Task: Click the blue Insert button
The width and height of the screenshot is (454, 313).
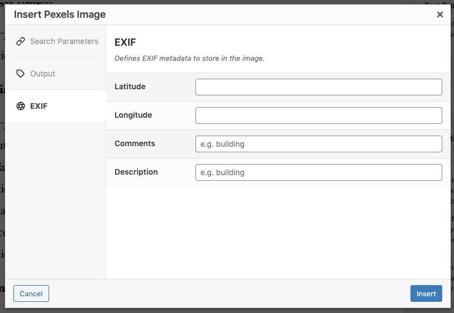Action: point(426,293)
